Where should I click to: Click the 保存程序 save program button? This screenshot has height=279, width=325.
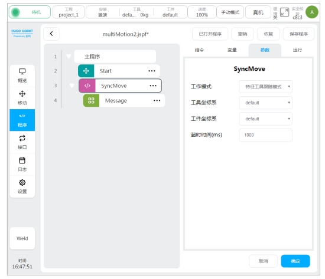pyautogui.click(x=298, y=34)
